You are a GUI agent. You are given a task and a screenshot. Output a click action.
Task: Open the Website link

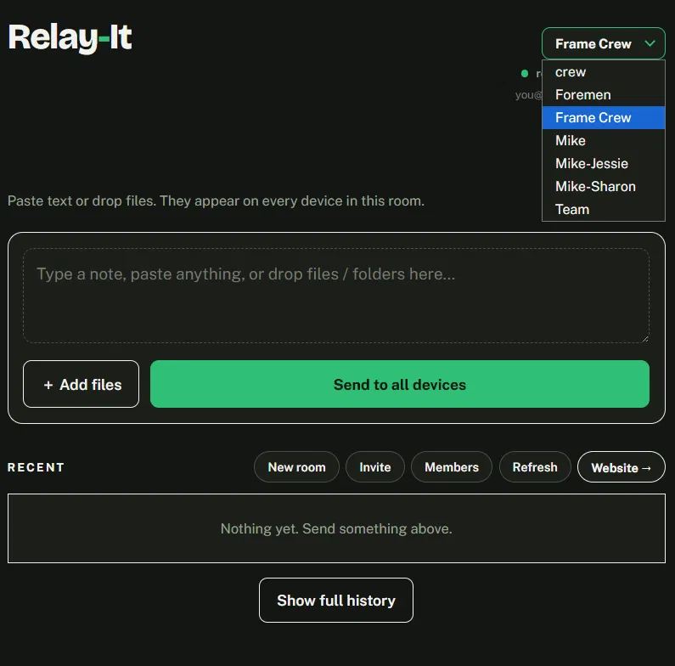(622, 467)
